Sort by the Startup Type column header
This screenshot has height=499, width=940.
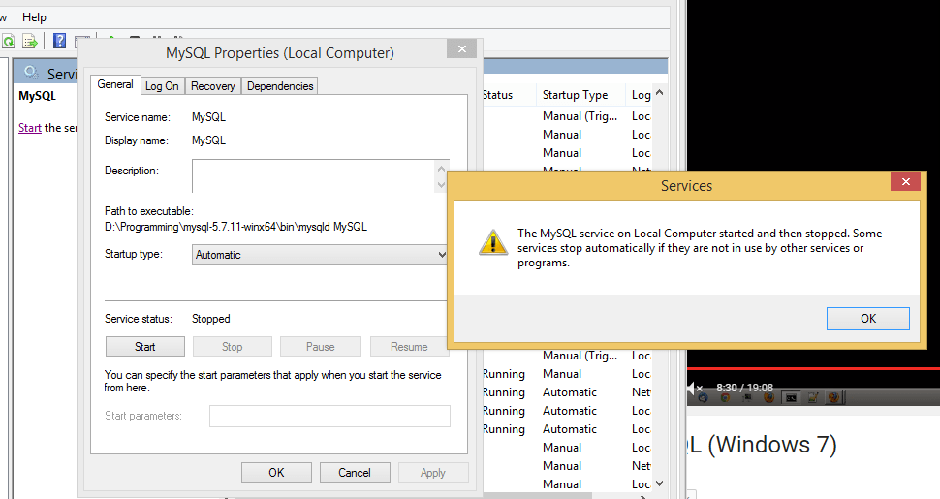pyautogui.click(x=575, y=95)
